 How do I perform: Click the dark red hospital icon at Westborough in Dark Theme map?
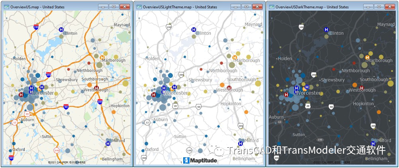tap(362, 88)
